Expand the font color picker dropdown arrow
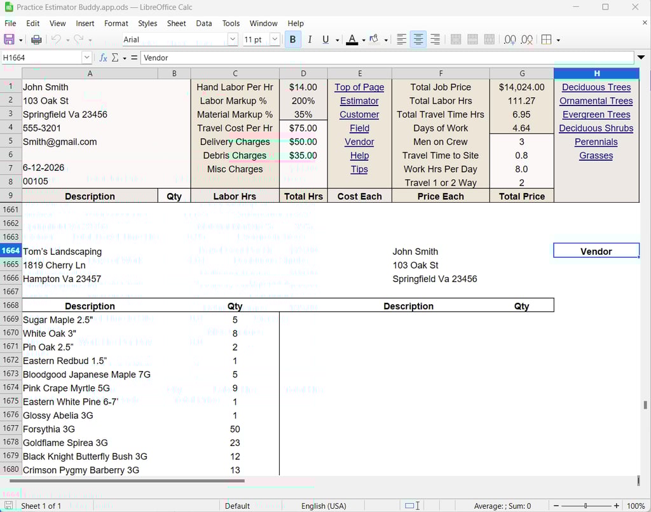Viewport: 651px width, 512px height. coord(362,39)
